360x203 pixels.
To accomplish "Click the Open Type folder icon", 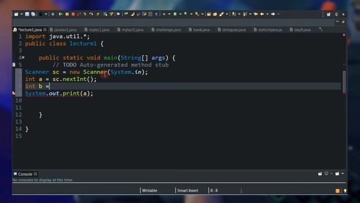I will tap(209, 14).
